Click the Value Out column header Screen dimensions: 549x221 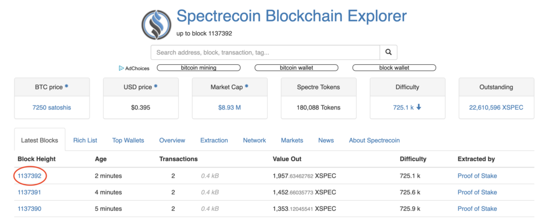click(x=287, y=159)
